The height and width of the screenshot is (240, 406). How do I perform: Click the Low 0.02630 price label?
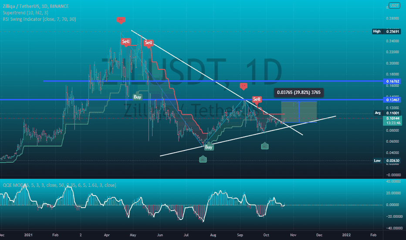tap(387, 161)
